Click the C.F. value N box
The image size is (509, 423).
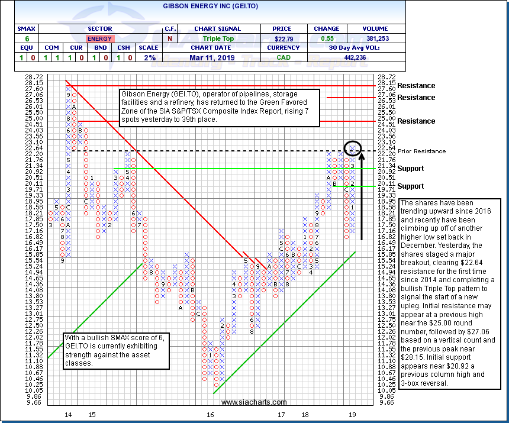point(170,38)
